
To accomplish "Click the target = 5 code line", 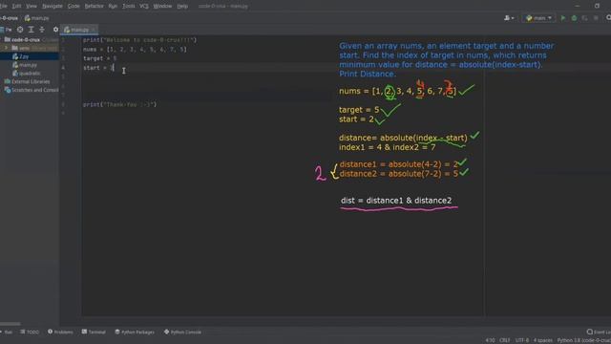I will pos(99,58).
